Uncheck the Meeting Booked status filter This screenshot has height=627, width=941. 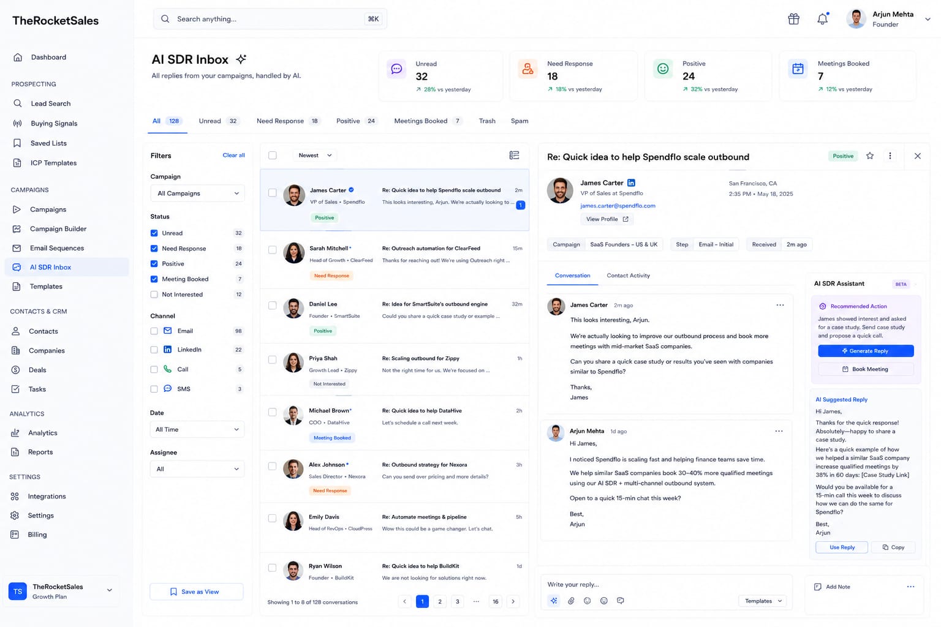[x=154, y=279]
